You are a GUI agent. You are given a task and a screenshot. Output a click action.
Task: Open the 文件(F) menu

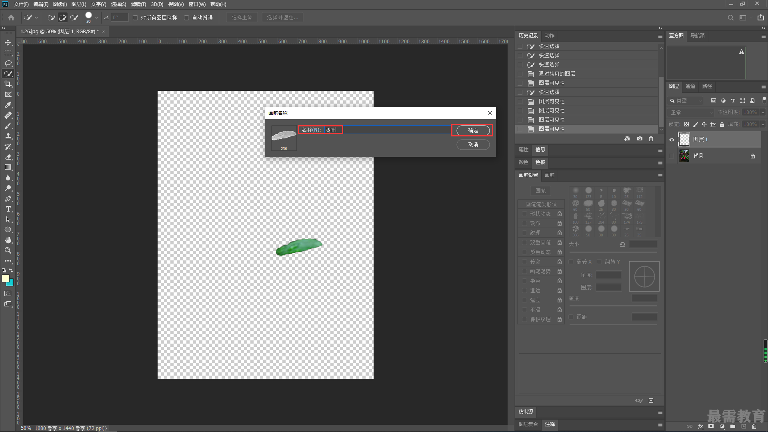(21, 4)
